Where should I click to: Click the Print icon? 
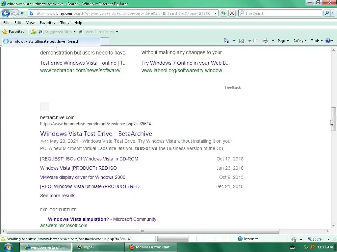coord(265,41)
